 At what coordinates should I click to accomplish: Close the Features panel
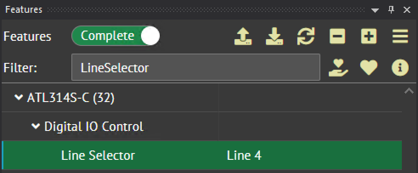point(407,10)
